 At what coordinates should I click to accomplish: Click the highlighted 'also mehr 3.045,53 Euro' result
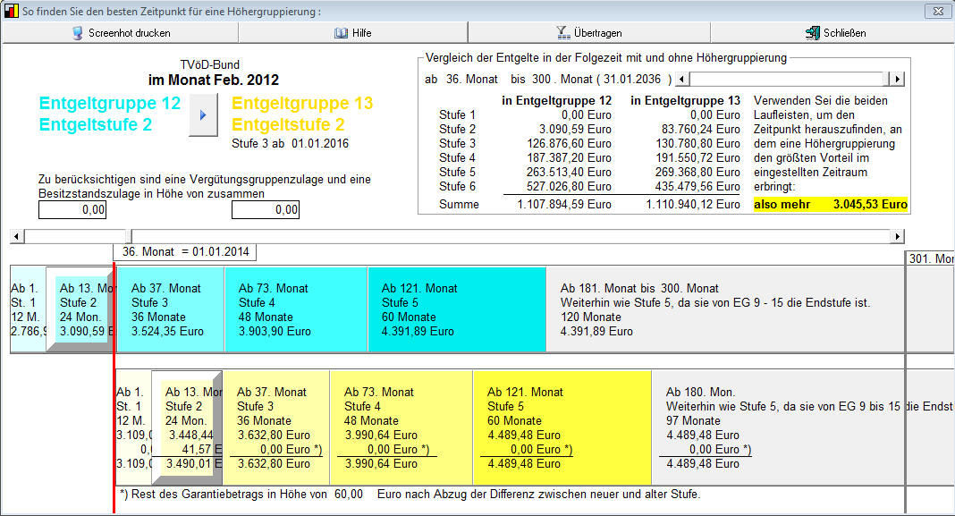pos(830,204)
